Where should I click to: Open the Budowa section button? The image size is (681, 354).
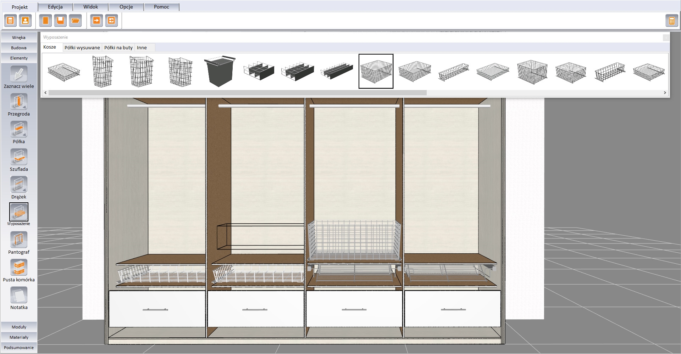19,47
